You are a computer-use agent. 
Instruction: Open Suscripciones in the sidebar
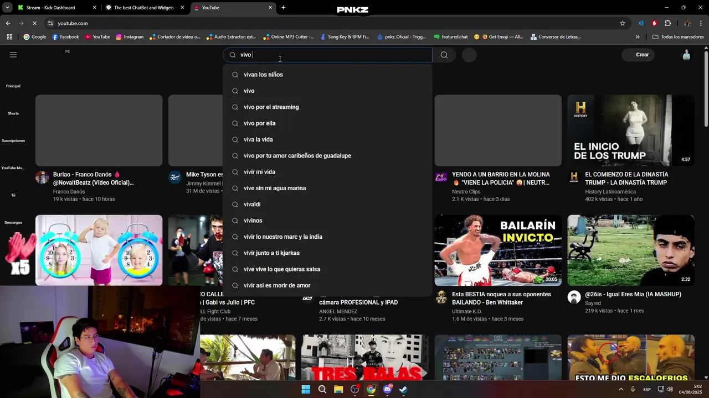coord(13,140)
